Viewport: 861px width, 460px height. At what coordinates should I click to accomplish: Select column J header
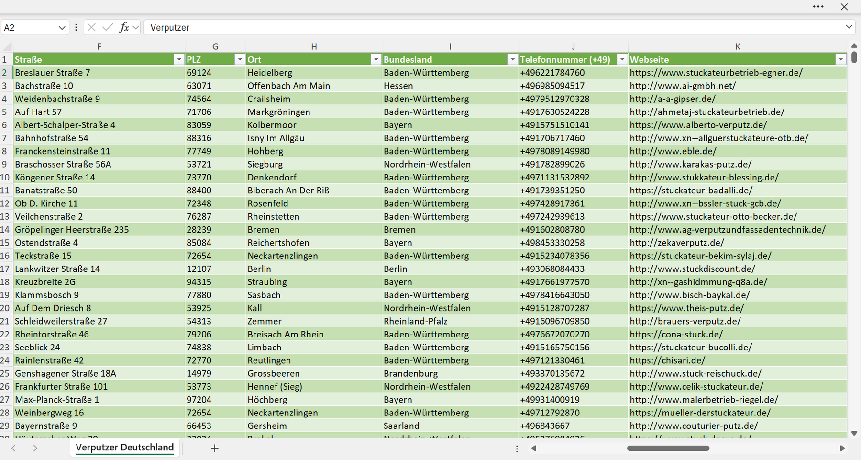point(573,46)
